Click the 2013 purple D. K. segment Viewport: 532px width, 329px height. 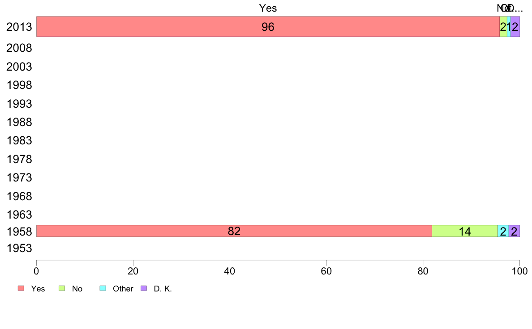click(515, 26)
